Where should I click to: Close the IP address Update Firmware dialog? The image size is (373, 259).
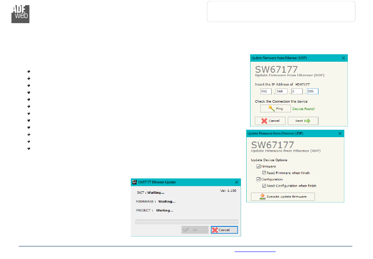click(x=343, y=58)
